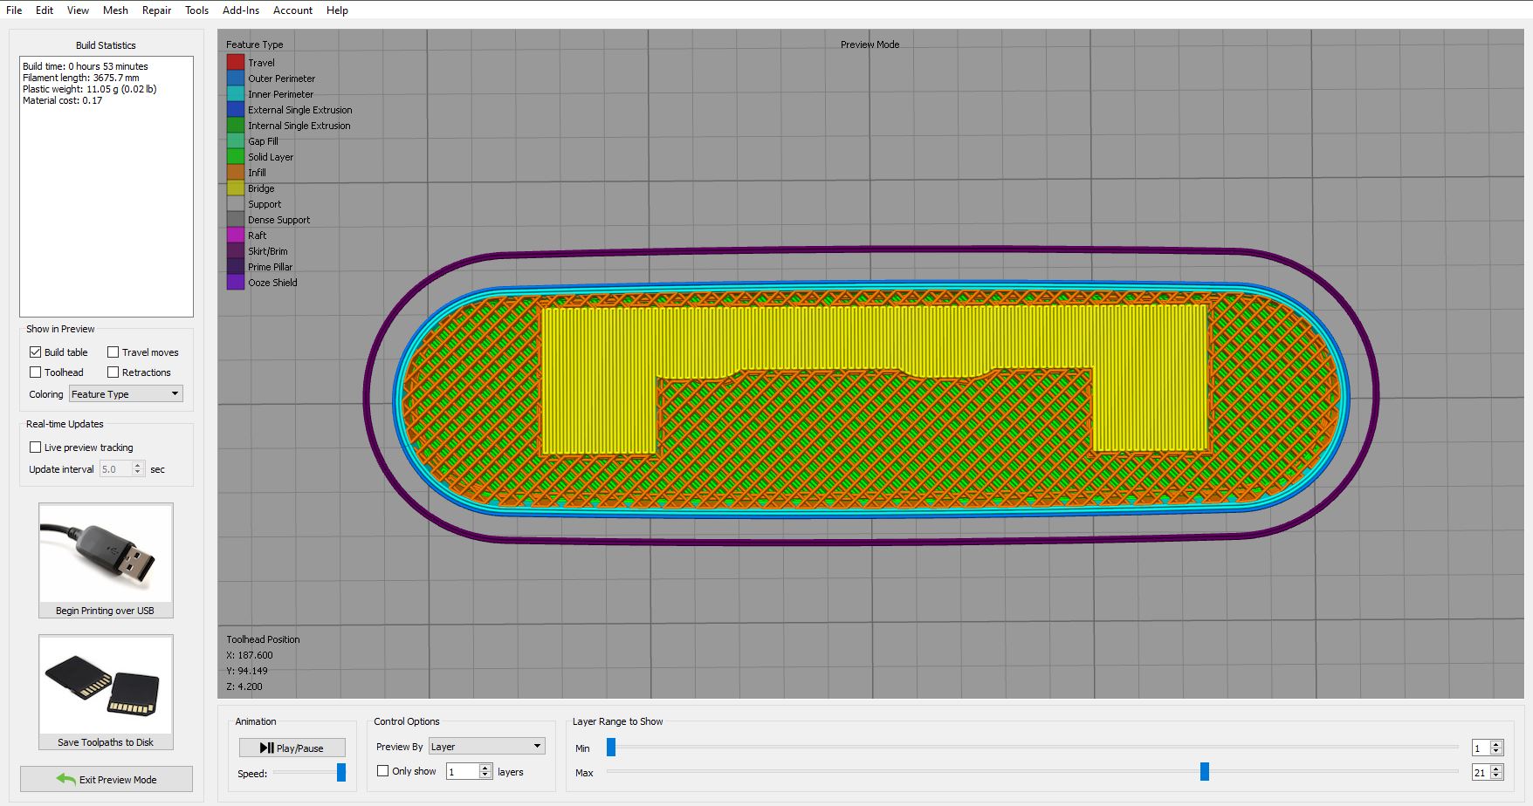Open the Coloring Feature Type dropdown
The width and height of the screenshot is (1533, 806).
126,394
